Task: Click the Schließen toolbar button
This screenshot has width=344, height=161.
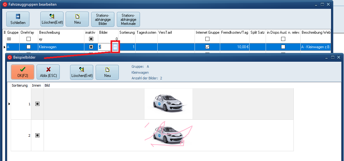Action: coord(18,19)
